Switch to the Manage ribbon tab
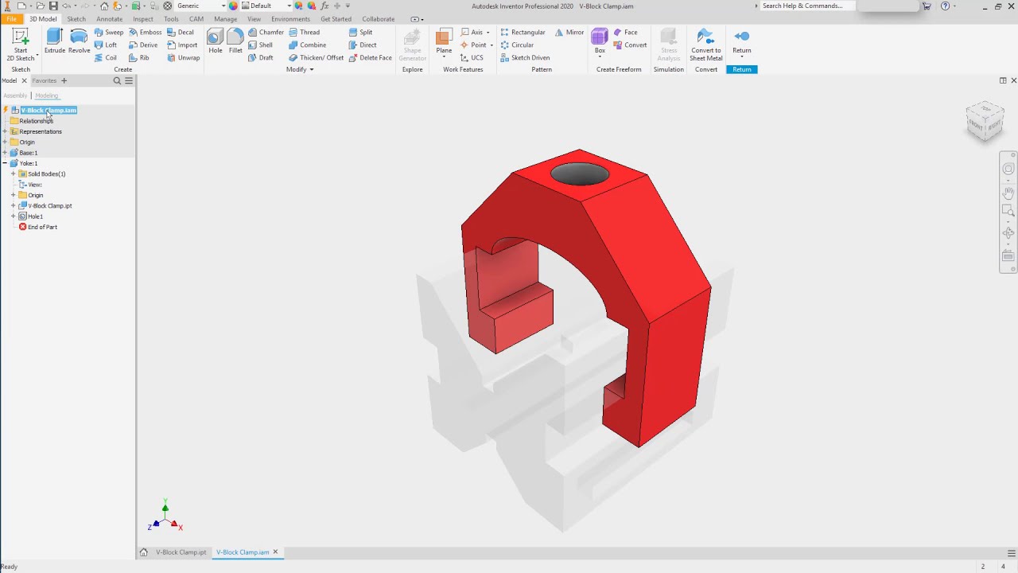This screenshot has height=573, width=1018. pos(226,19)
